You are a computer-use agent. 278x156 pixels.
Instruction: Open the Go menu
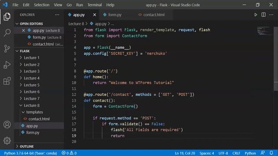click(x=69, y=5)
